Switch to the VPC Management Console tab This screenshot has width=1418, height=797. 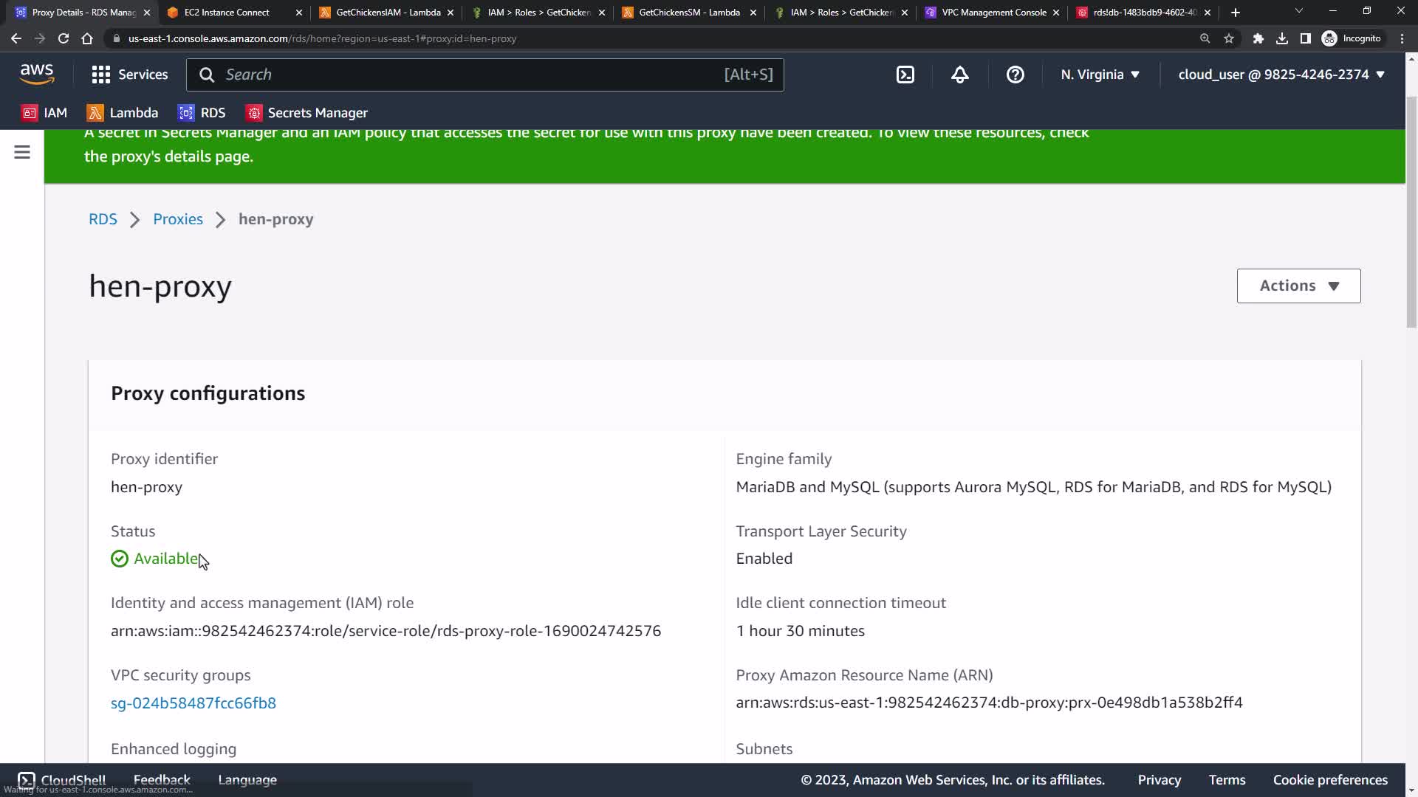[x=993, y=13]
